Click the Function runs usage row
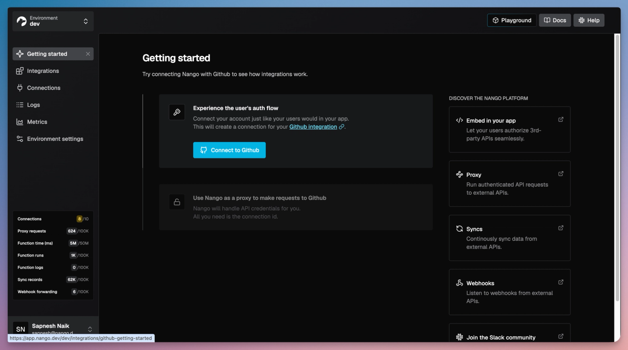The width and height of the screenshot is (628, 350). 53,256
